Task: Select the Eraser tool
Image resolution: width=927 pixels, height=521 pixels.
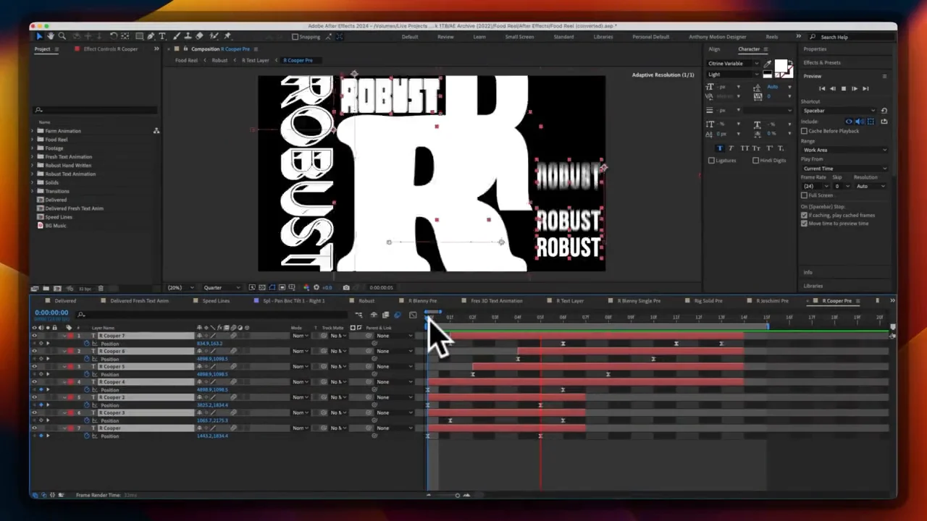Action: (199, 36)
